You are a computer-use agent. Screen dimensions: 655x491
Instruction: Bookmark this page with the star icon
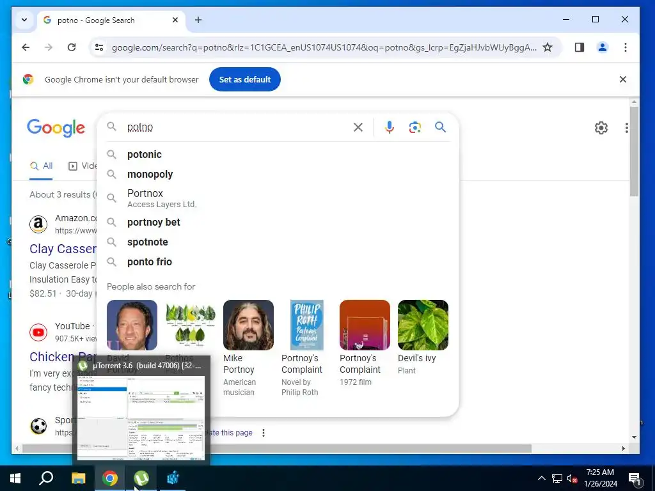click(548, 47)
